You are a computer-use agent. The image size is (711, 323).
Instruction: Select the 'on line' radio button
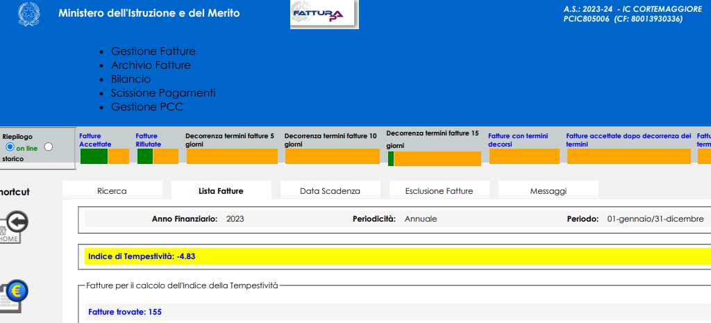pyautogui.click(x=10, y=147)
